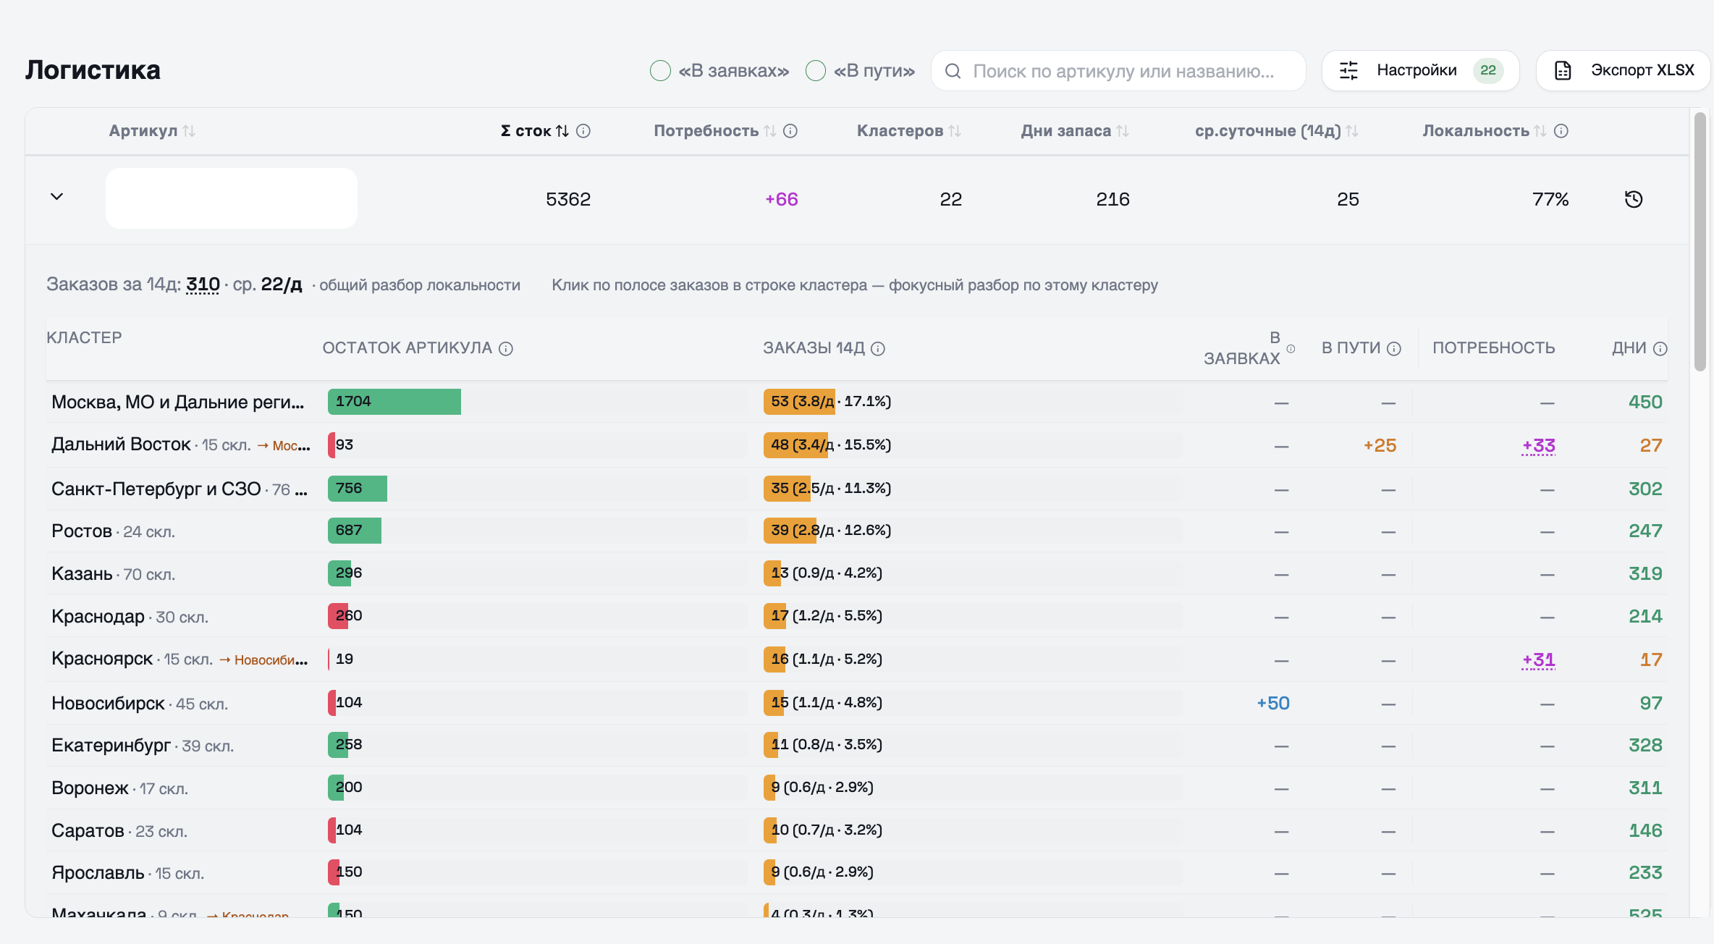1714x944 pixels.
Task: Click the +25 В пути value
Action: [x=1380, y=445]
